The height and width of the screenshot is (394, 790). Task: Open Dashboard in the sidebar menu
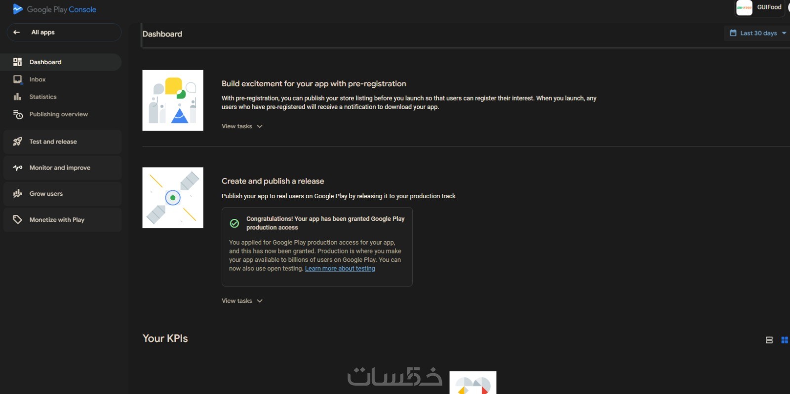click(61, 62)
